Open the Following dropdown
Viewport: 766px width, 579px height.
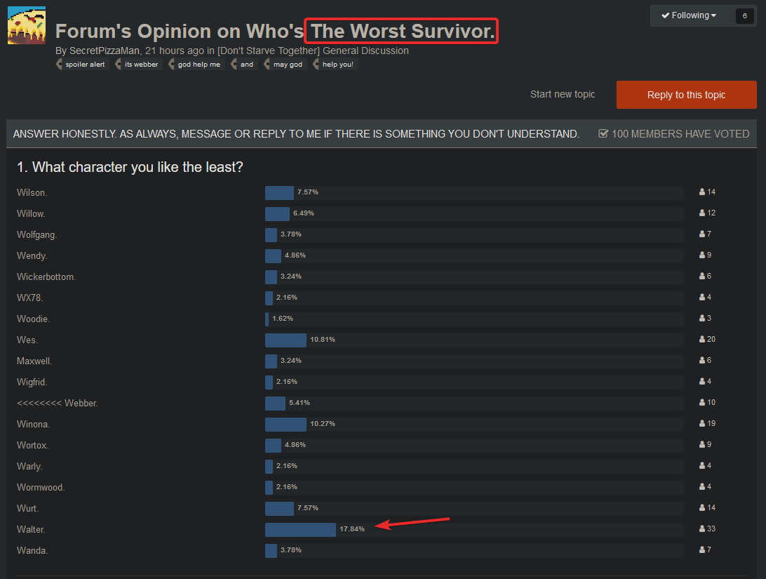689,15
